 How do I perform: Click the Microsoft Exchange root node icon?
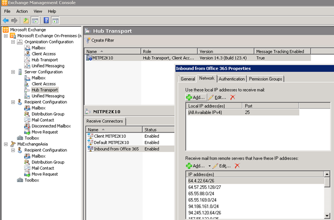6,29
